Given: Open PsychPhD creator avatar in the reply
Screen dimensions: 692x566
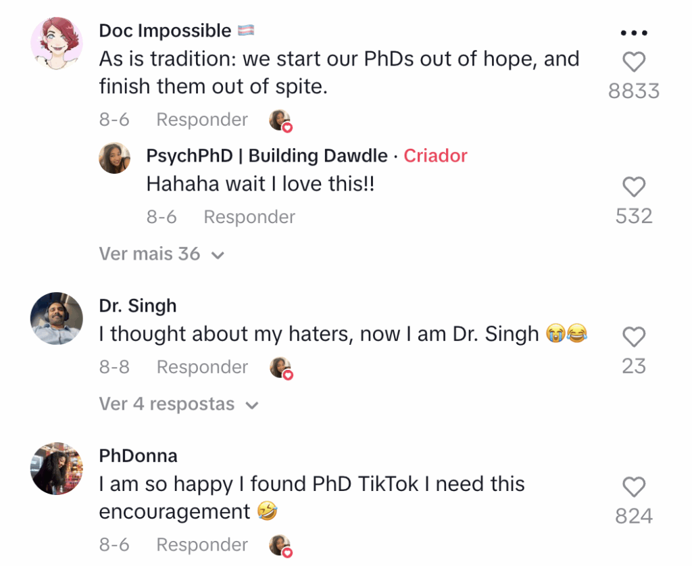Looking at the screenshot, I should point(114,158).
